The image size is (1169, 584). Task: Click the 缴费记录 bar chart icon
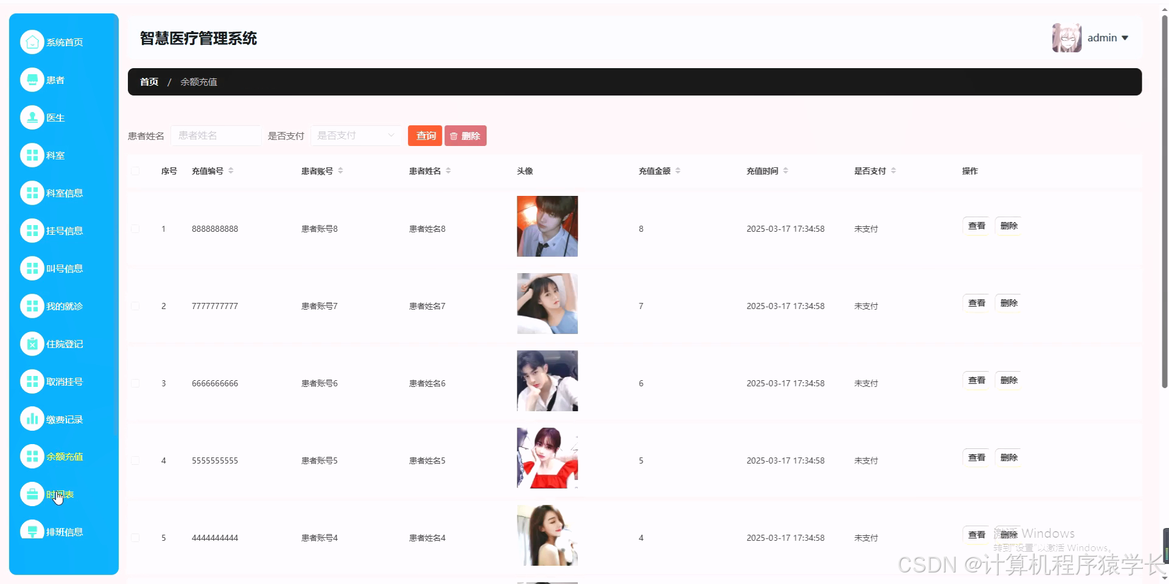click(x=32, y=419)
